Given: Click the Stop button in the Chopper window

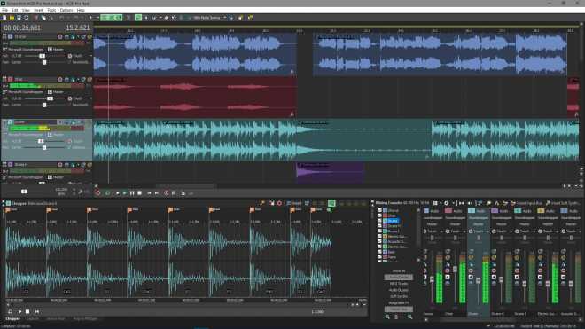Looking at the screenshot, I should (x=27, y=311).
